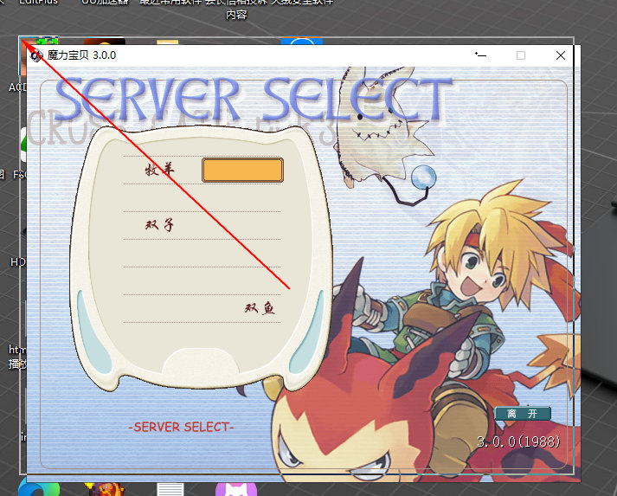This screenshot has height=496, width=617.
Task: Close the 魔力宝贝 3.0.0 window
Action: pyautogui.click(x=561, y=55)
